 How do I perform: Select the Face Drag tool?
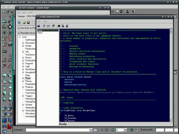(4, 45)
